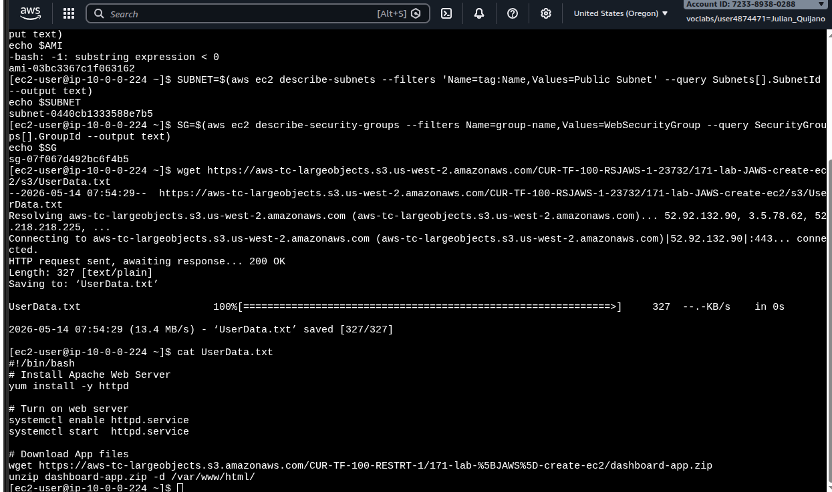Expand the Account ID 7233-8938-0288 menu

pyautogui.click(x=756, y=5)
